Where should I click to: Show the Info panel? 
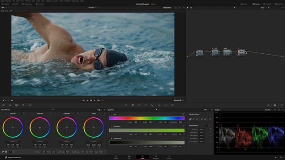(x=281, y=105)
